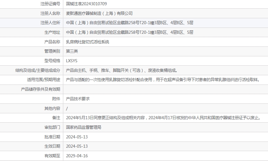This screenshot has height=161, width=268.
Task: Click the expiry date 2029-04-16
Action: [x=77, y=156]
